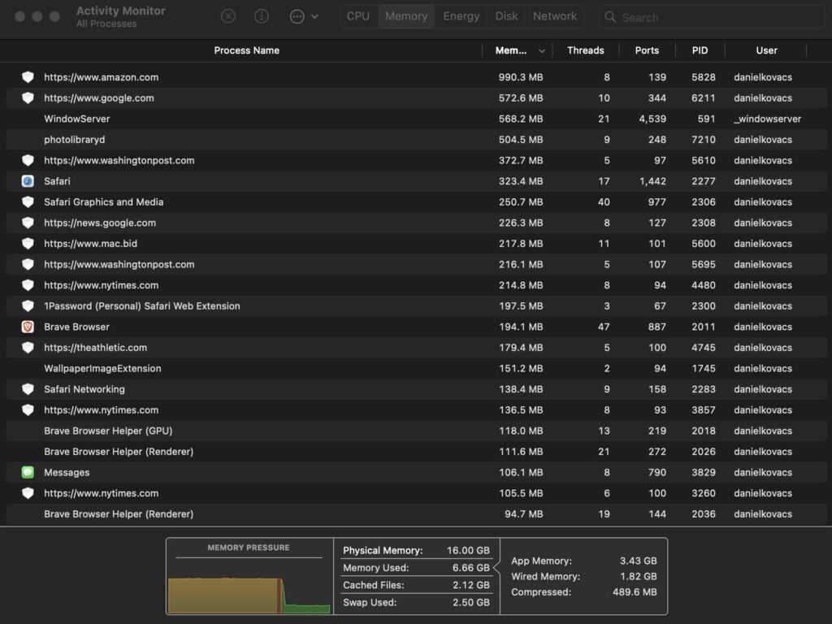This screenshot has width=832, height=624.
Task: Switch to the Network tab
Action: click(x=554, y=16)
